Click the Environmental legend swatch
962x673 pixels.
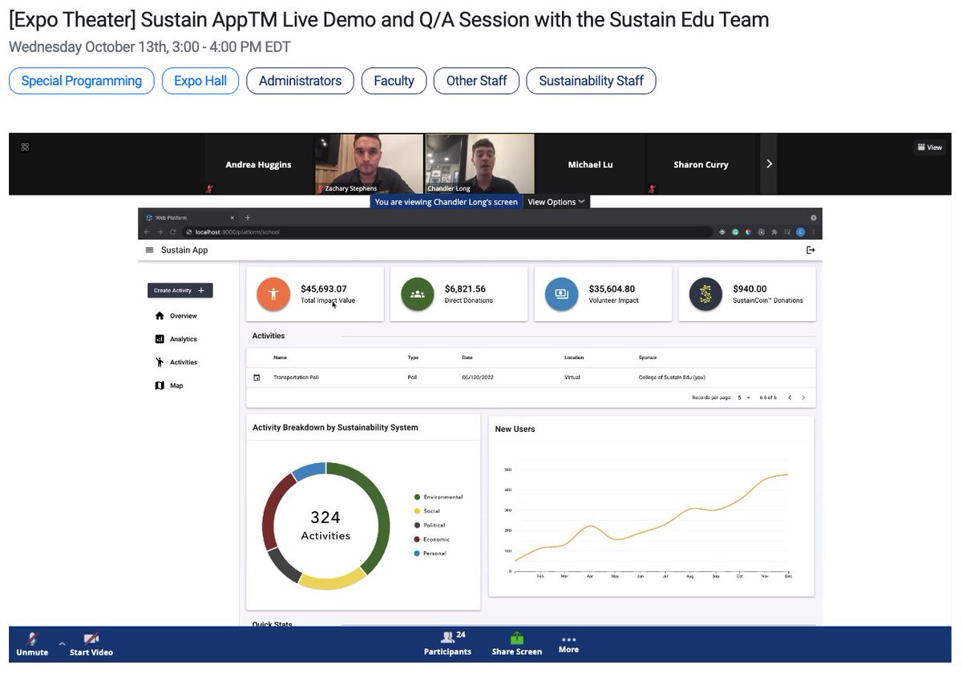point(418,498)
